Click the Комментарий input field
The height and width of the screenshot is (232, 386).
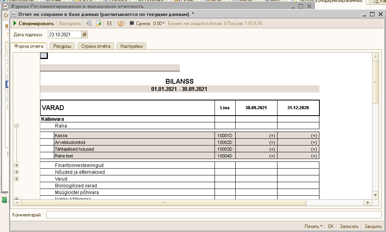[214, 215]
